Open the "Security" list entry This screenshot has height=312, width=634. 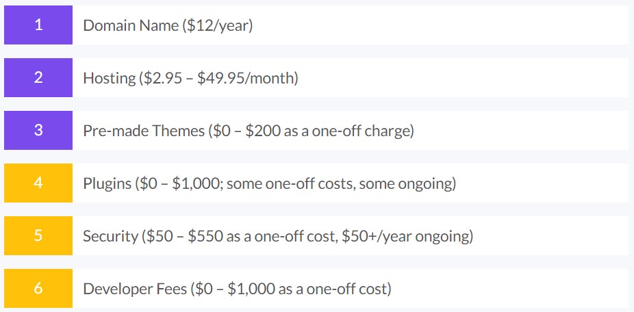(x=110, y=236)
